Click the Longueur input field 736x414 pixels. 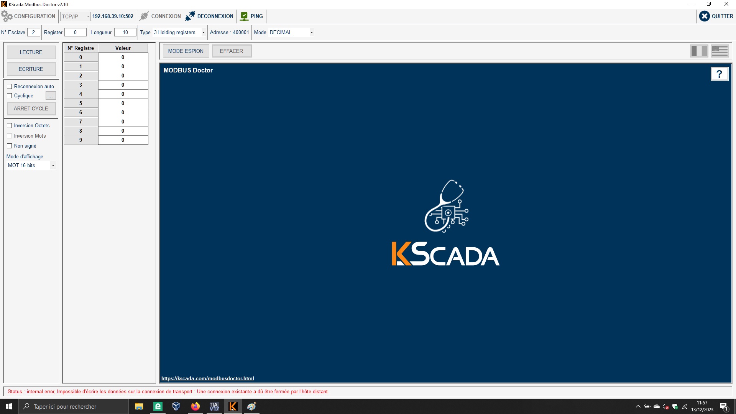[x=125, y=33]
